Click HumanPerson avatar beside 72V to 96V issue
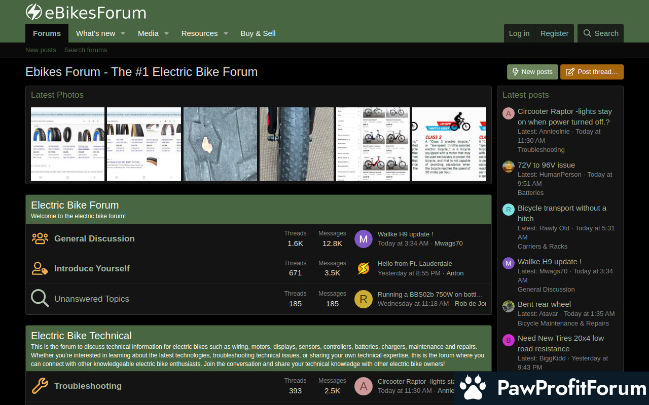The image size is (649, 405). 509,167
